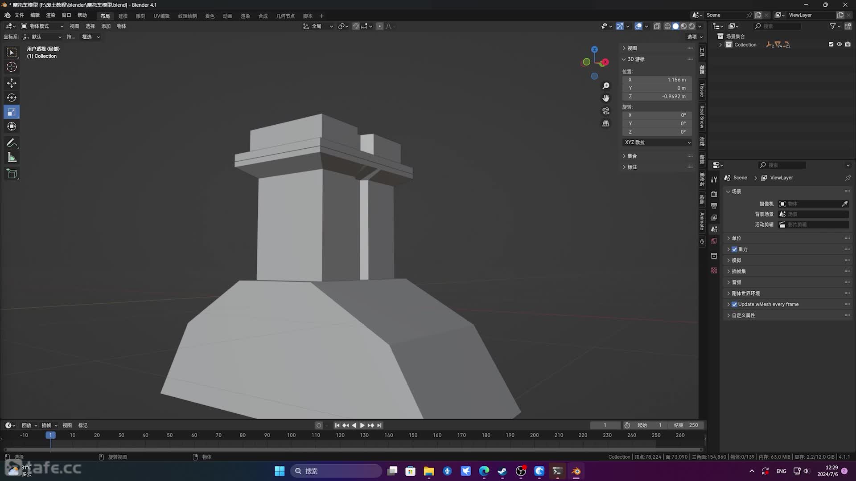The height and width of the screenshot is (481, 856).
Task: Switch to the UV编辑 workspace tab
Action: tap(161, 16)
